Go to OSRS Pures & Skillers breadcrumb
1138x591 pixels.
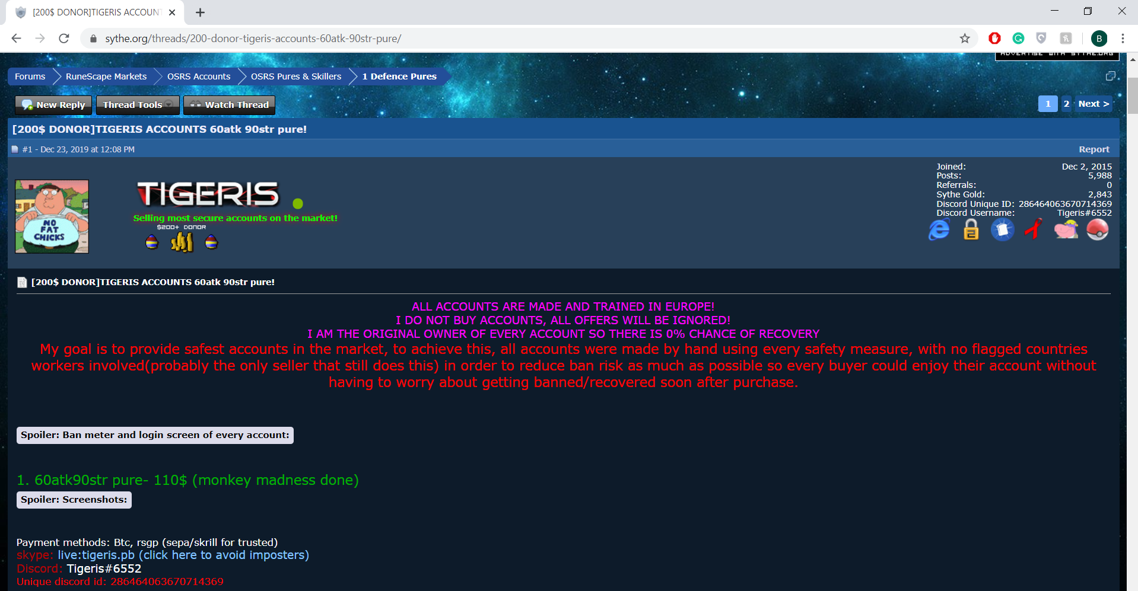point(296,76)
